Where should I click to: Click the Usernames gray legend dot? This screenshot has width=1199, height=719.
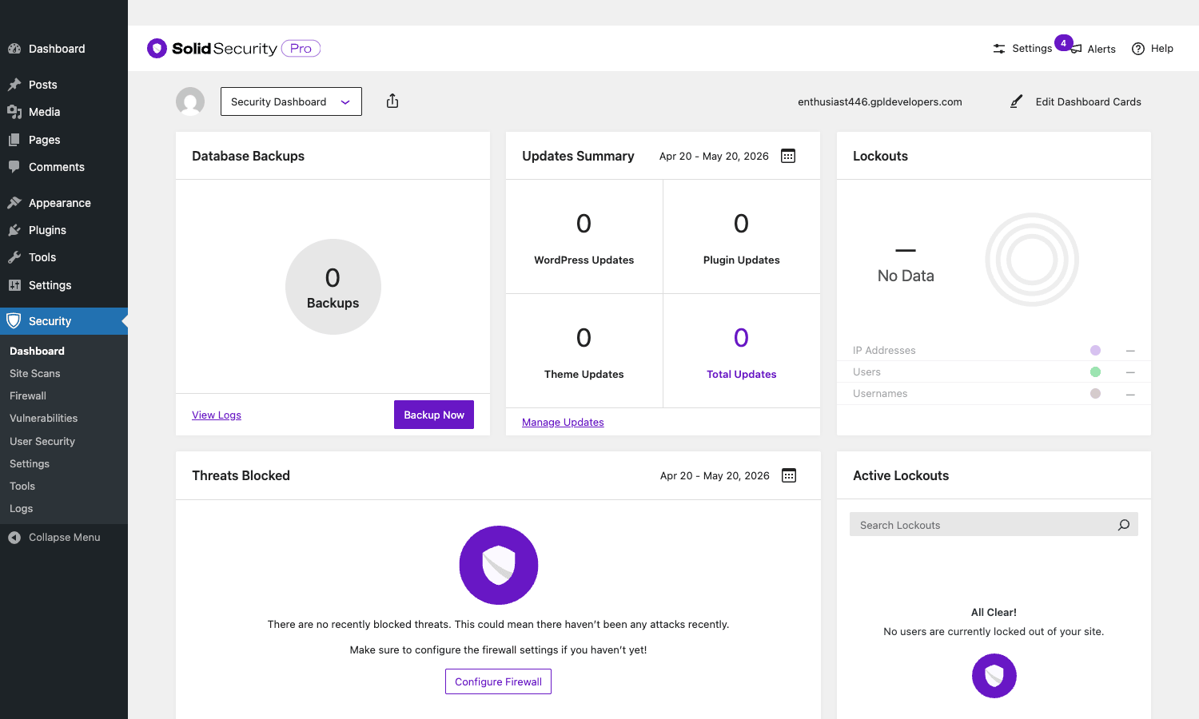pyautogui.click(x=1096, y=393)
